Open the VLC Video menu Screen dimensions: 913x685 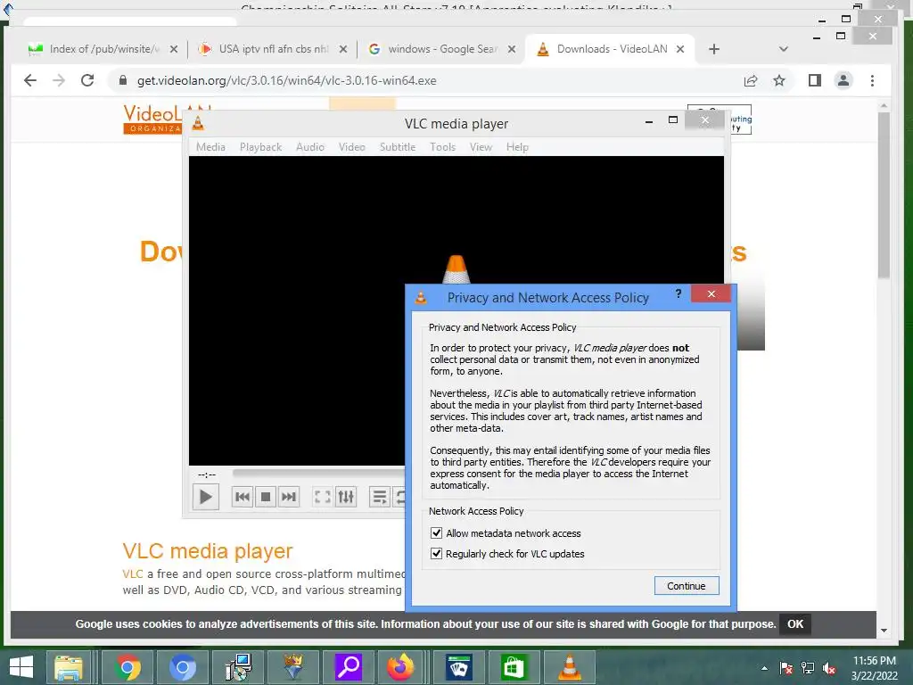(352, 147)
